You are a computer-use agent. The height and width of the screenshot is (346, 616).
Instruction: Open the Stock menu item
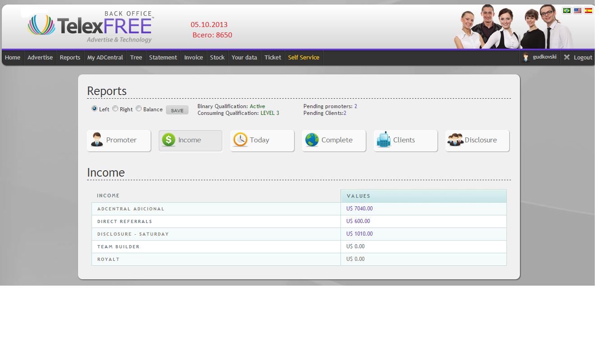click(217, 57)
